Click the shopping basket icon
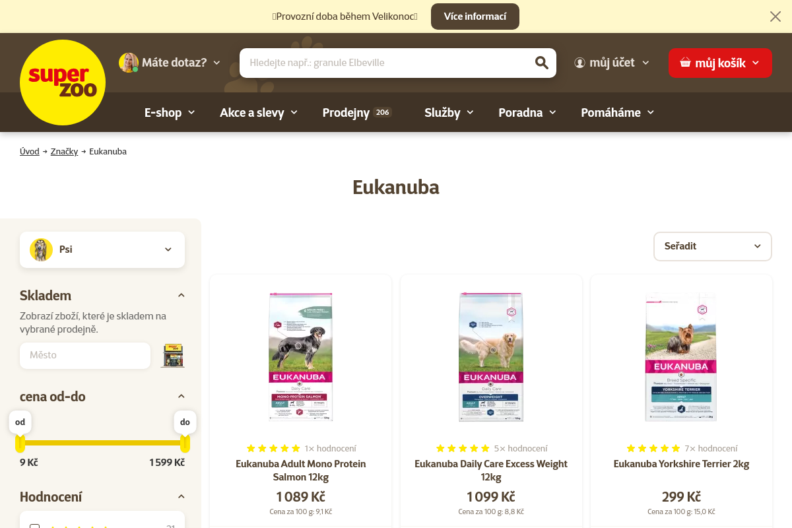The image size is (792, 528). point(685,63)
